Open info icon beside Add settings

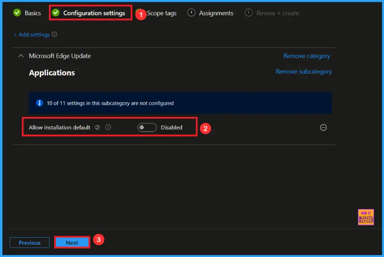pos(55,34)
